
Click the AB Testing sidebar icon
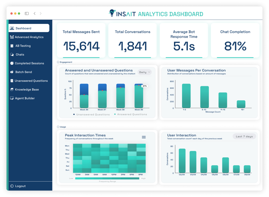pos(12,45)
